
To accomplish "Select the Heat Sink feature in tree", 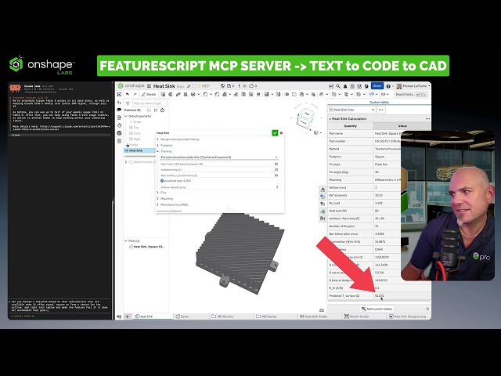I will [139, 150].
